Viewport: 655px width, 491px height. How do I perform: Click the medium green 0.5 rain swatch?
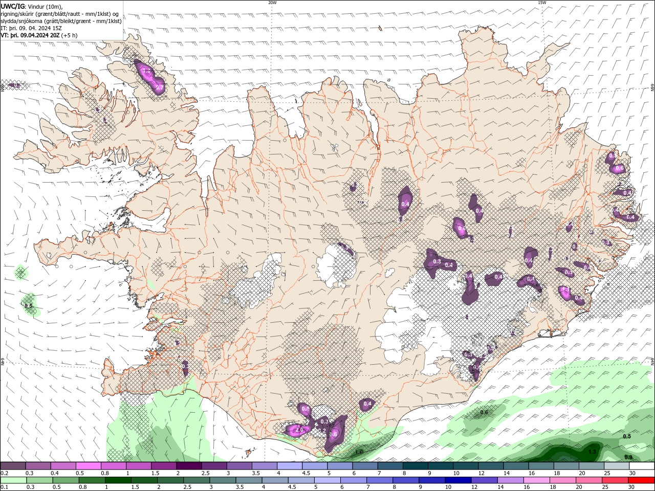66,480
